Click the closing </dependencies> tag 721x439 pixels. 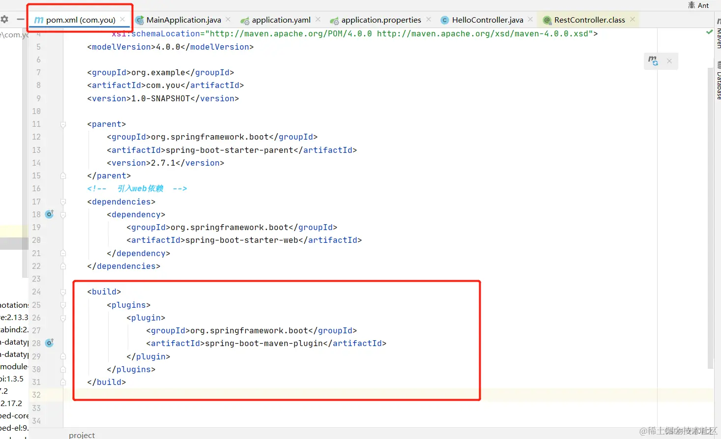[x=124, y=266]
